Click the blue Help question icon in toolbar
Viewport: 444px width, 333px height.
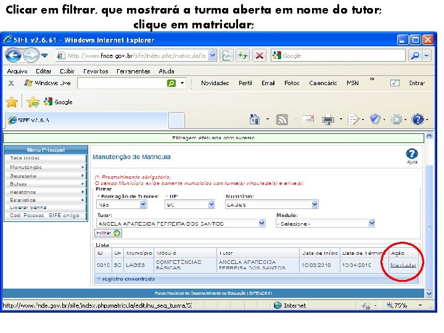[x=417, y=120]
